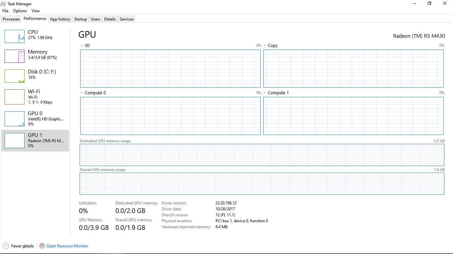The image size is (453, 254).
Task: Select the CPU mini graph thumbnail
Action: point(15,36)
